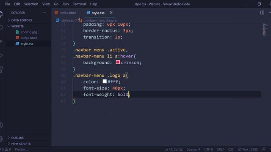This screenshot has height=152, width=271.
Task: Collapse the WEBSITE folder section
Action: coord(17,26)
